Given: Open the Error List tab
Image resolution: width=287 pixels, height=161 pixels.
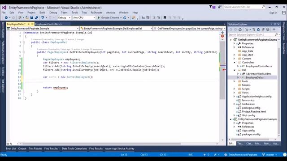Looking at the screenshot, I should coord(11,148).
